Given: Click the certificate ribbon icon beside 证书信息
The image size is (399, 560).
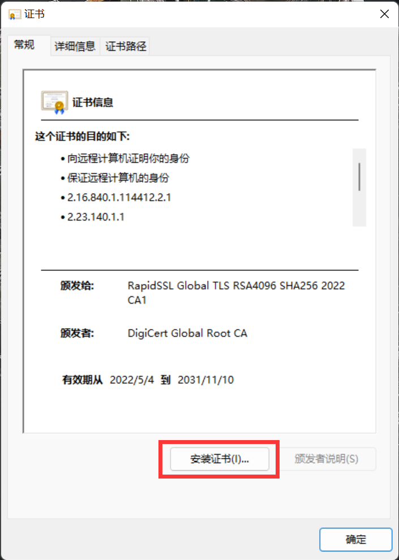Looking at the screenshot, I should point(55,102).
